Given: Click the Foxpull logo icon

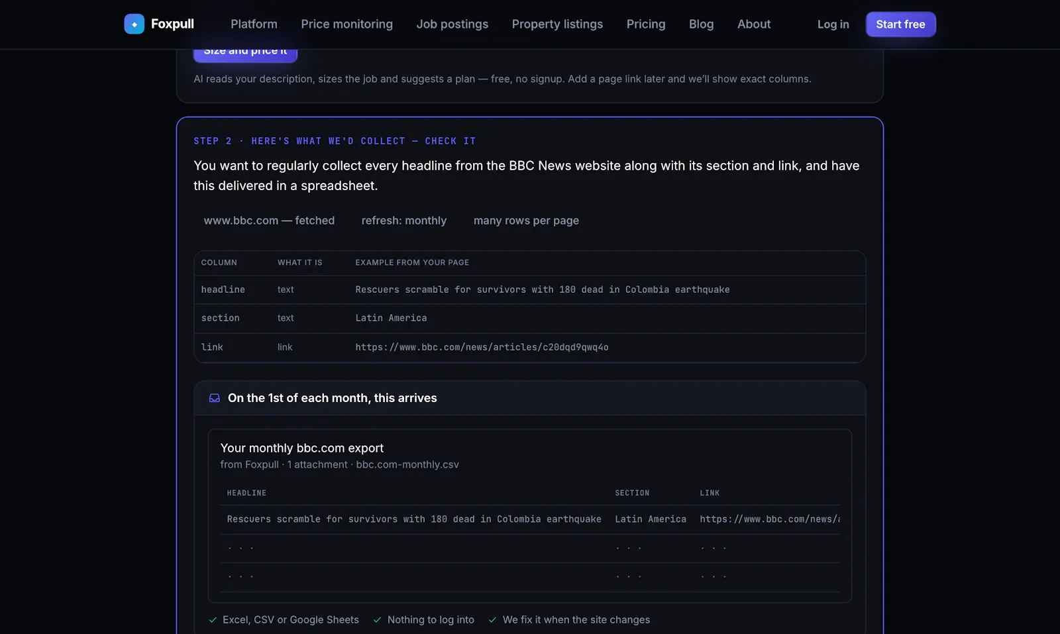Looking at the screenshot, I should click(x=134, y=24).
